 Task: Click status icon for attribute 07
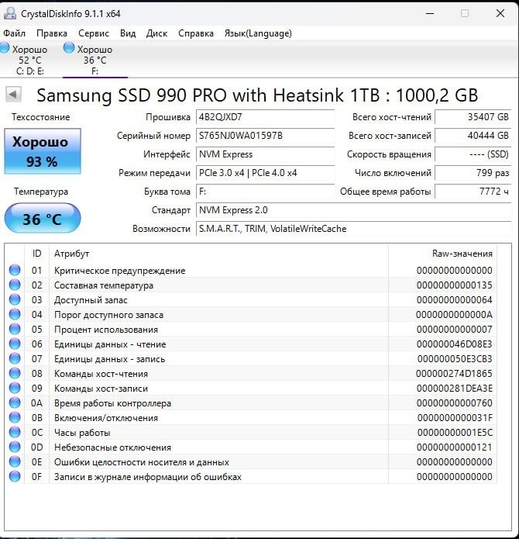[15, 358]
